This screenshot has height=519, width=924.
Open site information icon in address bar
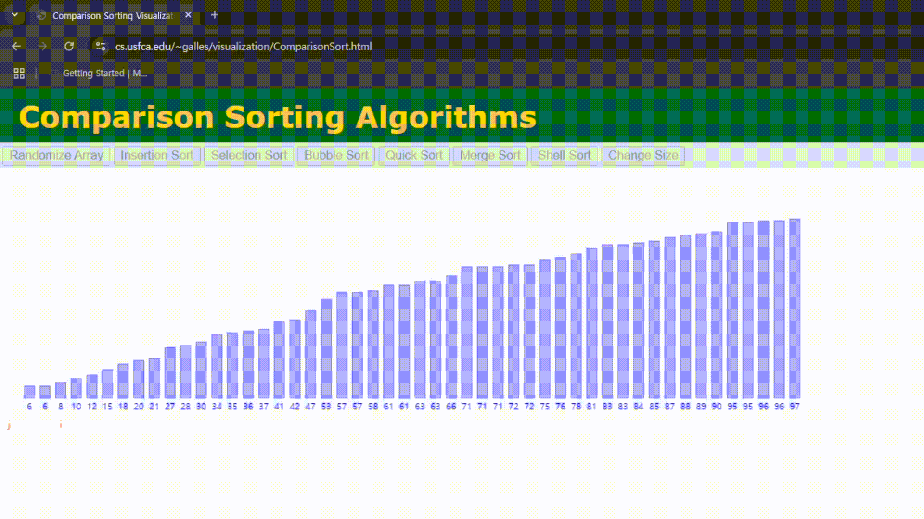pos(101,46)
